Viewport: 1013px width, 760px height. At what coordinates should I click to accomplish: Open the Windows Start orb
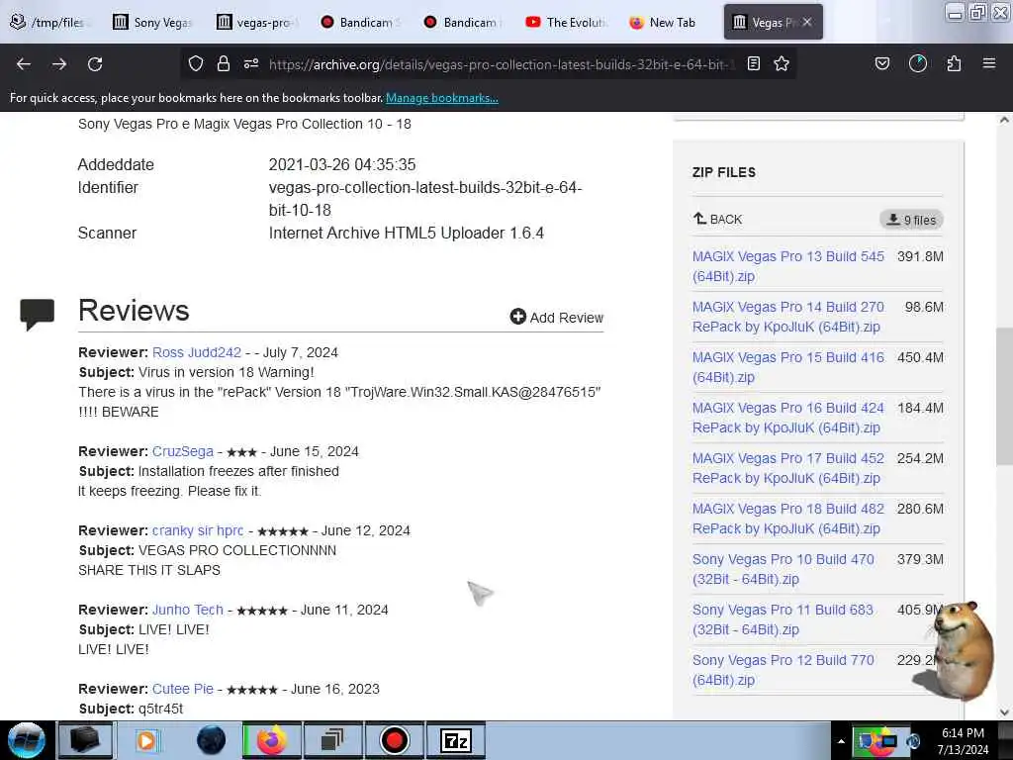(26, 740)
